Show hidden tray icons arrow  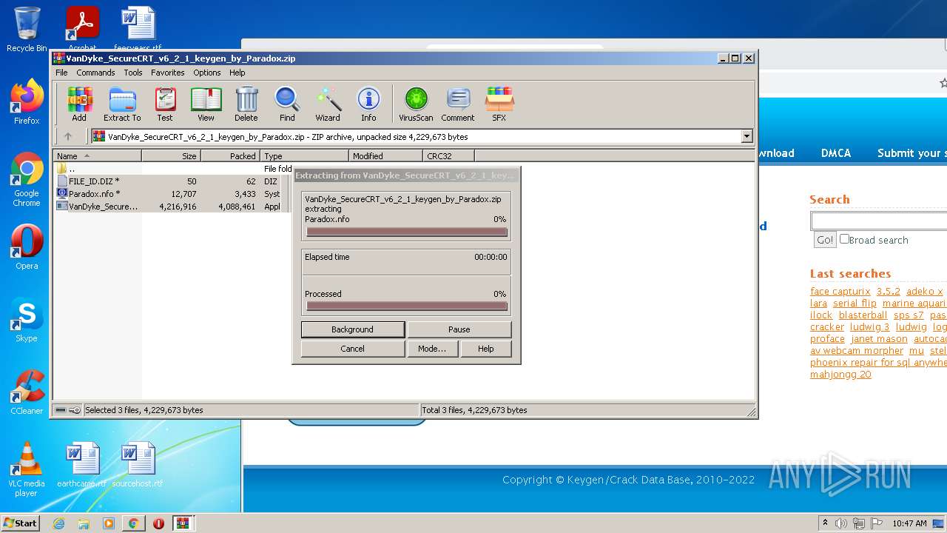tap(825, 523)
